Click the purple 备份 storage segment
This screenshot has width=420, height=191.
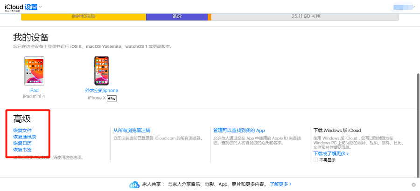[x=177, y=16]
